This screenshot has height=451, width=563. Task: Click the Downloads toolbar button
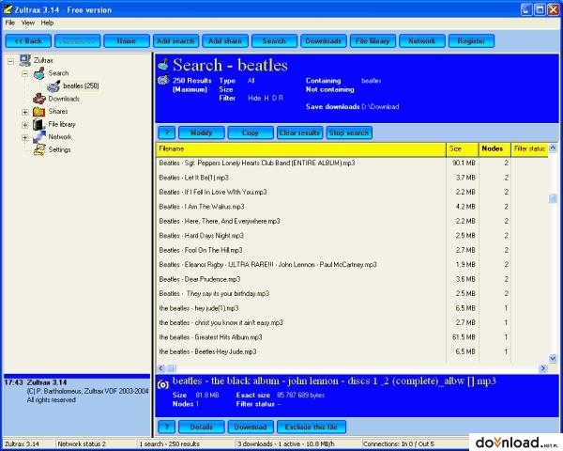324,41
